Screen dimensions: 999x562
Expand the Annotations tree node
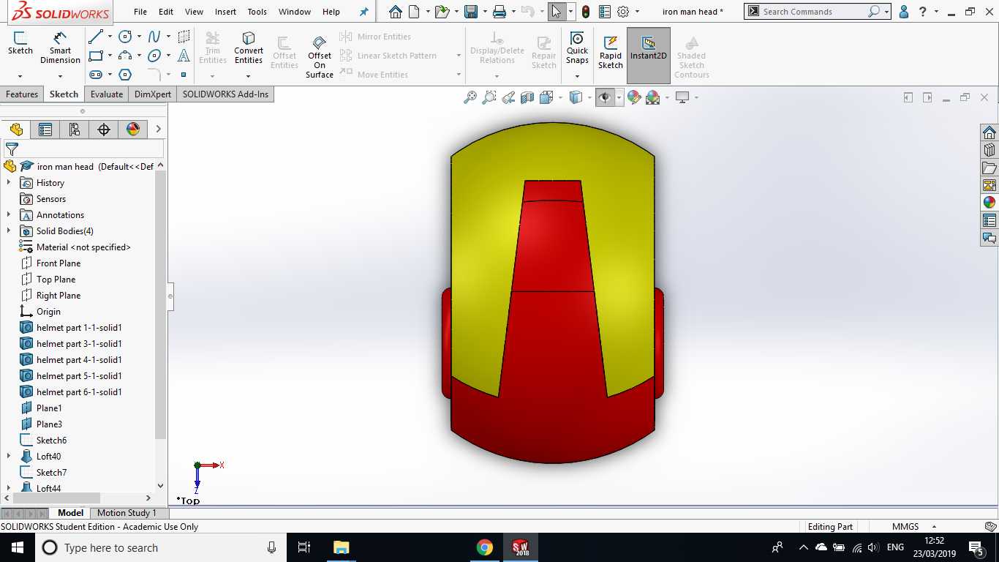coord(9,215)
